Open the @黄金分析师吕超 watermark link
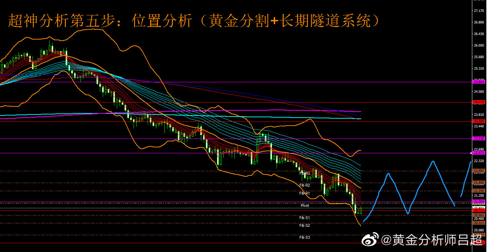This screenshot has width=487, height=252. [x=432, y=240]
